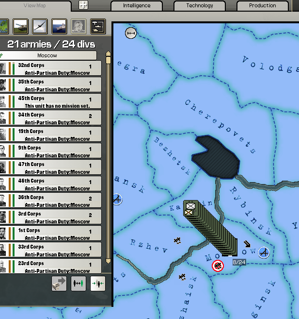Select the land units tank icon

tap(20, 26)
